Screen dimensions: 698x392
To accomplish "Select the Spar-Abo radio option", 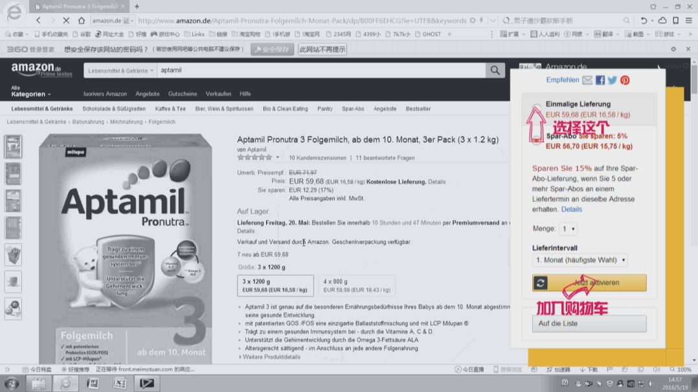I will 537,139.
